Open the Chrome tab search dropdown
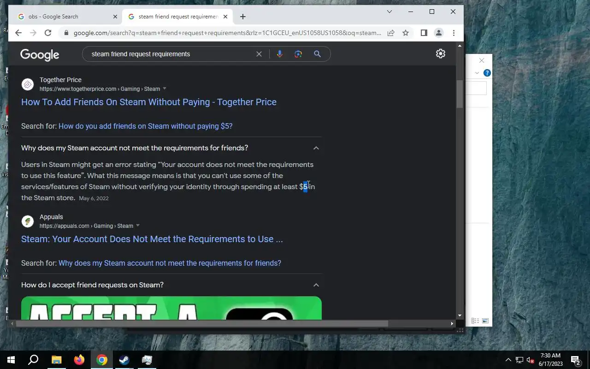This screenshot has width=590, height=369. [389, 12]
